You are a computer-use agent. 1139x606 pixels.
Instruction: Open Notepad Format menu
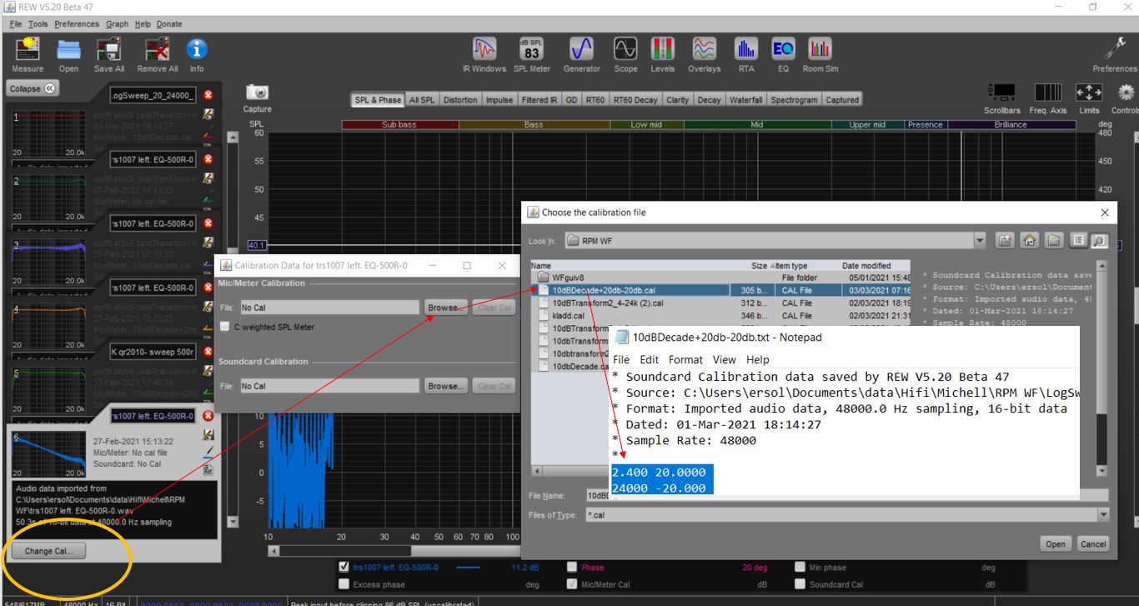click(x=685, y=359)
